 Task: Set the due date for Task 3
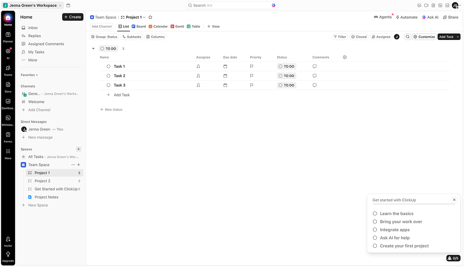tap(225, 85)
